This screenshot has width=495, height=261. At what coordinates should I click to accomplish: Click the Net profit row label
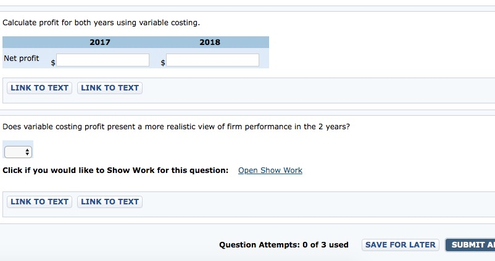pyautogui.click(x=22, y=58)
